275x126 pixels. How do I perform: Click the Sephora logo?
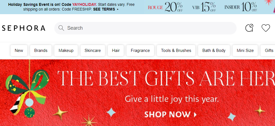pos(24,28)
